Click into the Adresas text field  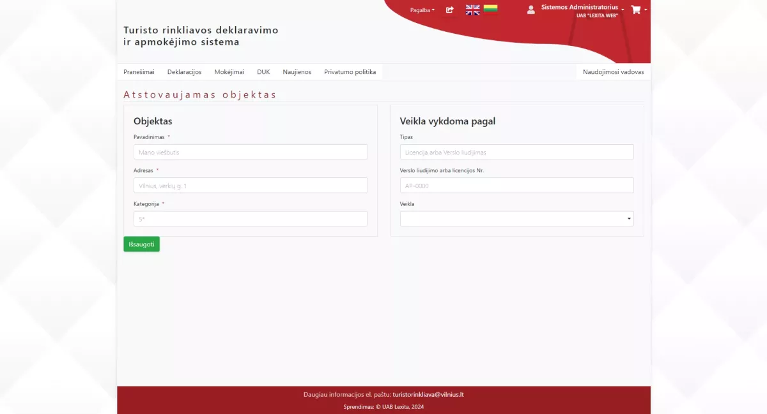[x=251, y=186]
